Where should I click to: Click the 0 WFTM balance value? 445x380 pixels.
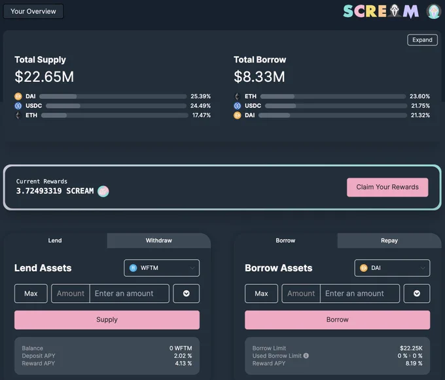pos(181,348)
